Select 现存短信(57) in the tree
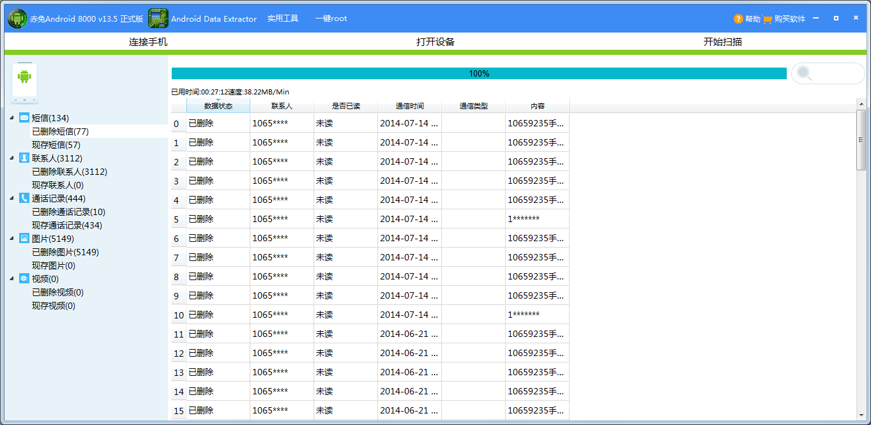Viewport: 871px width, 425px height. coord(56,145)
